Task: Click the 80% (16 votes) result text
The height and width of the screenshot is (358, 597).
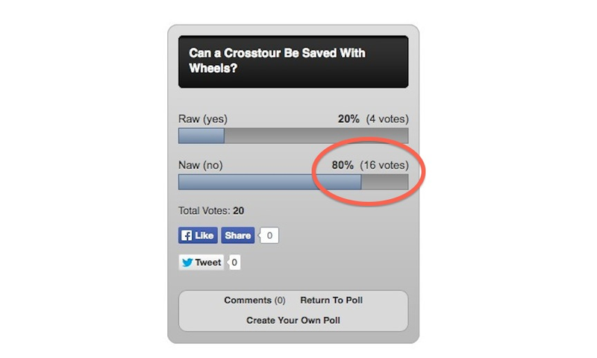Action: pyautogui.click(x=370, y=165)
